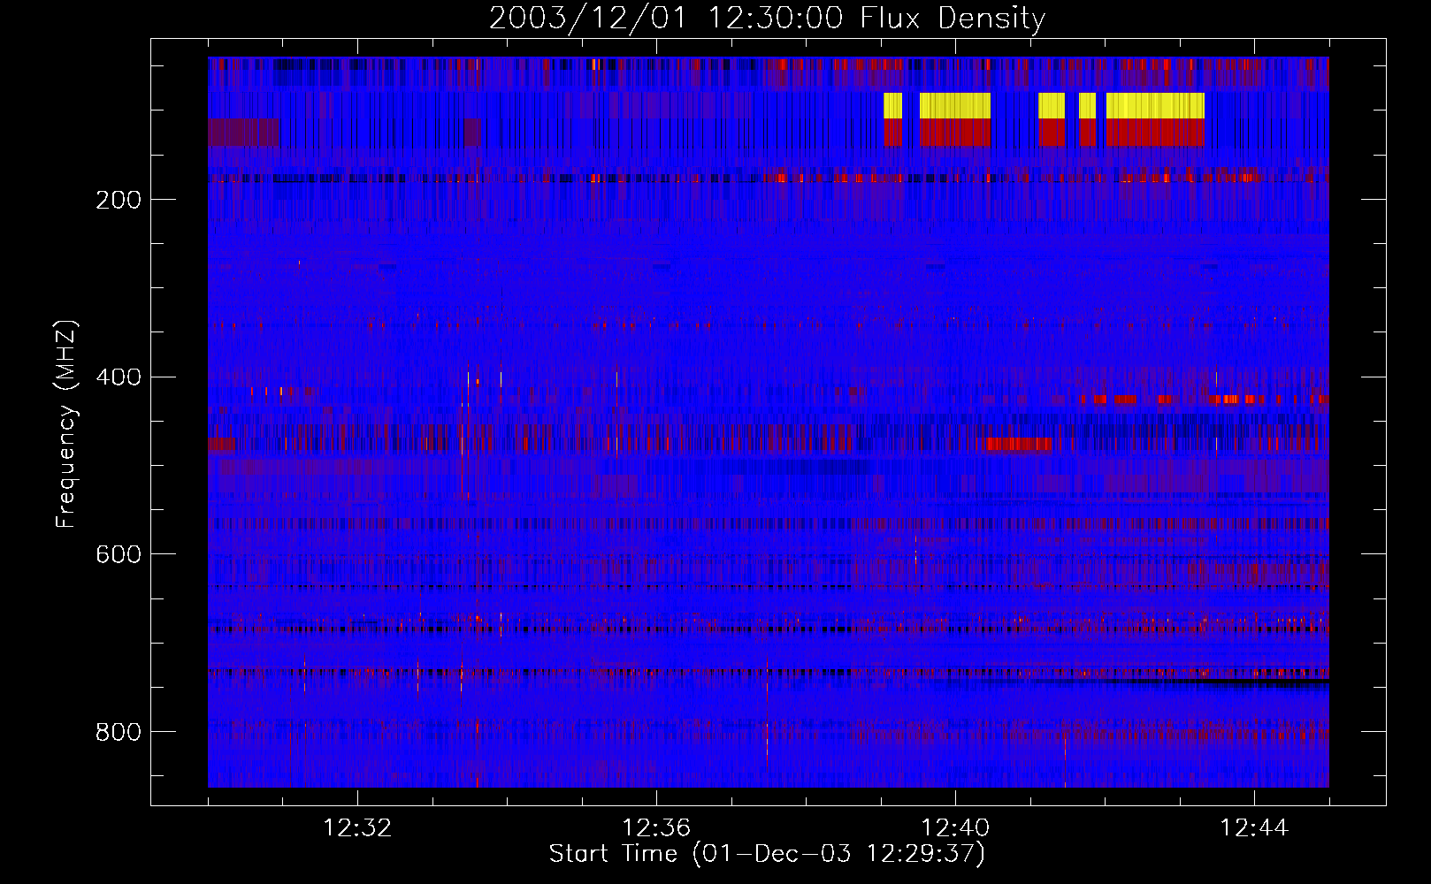Click the 12:40 time tick label
1431x884 pixels.
point(955,827)
